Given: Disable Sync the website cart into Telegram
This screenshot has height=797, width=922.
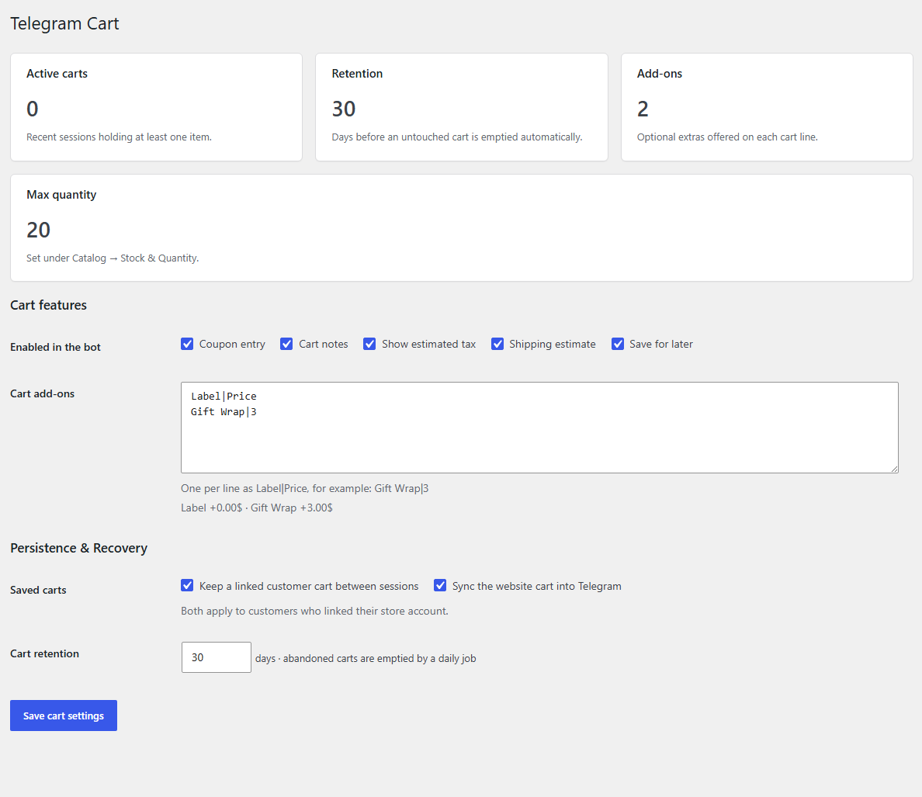Looking at the screenshot, I should 440,585.
